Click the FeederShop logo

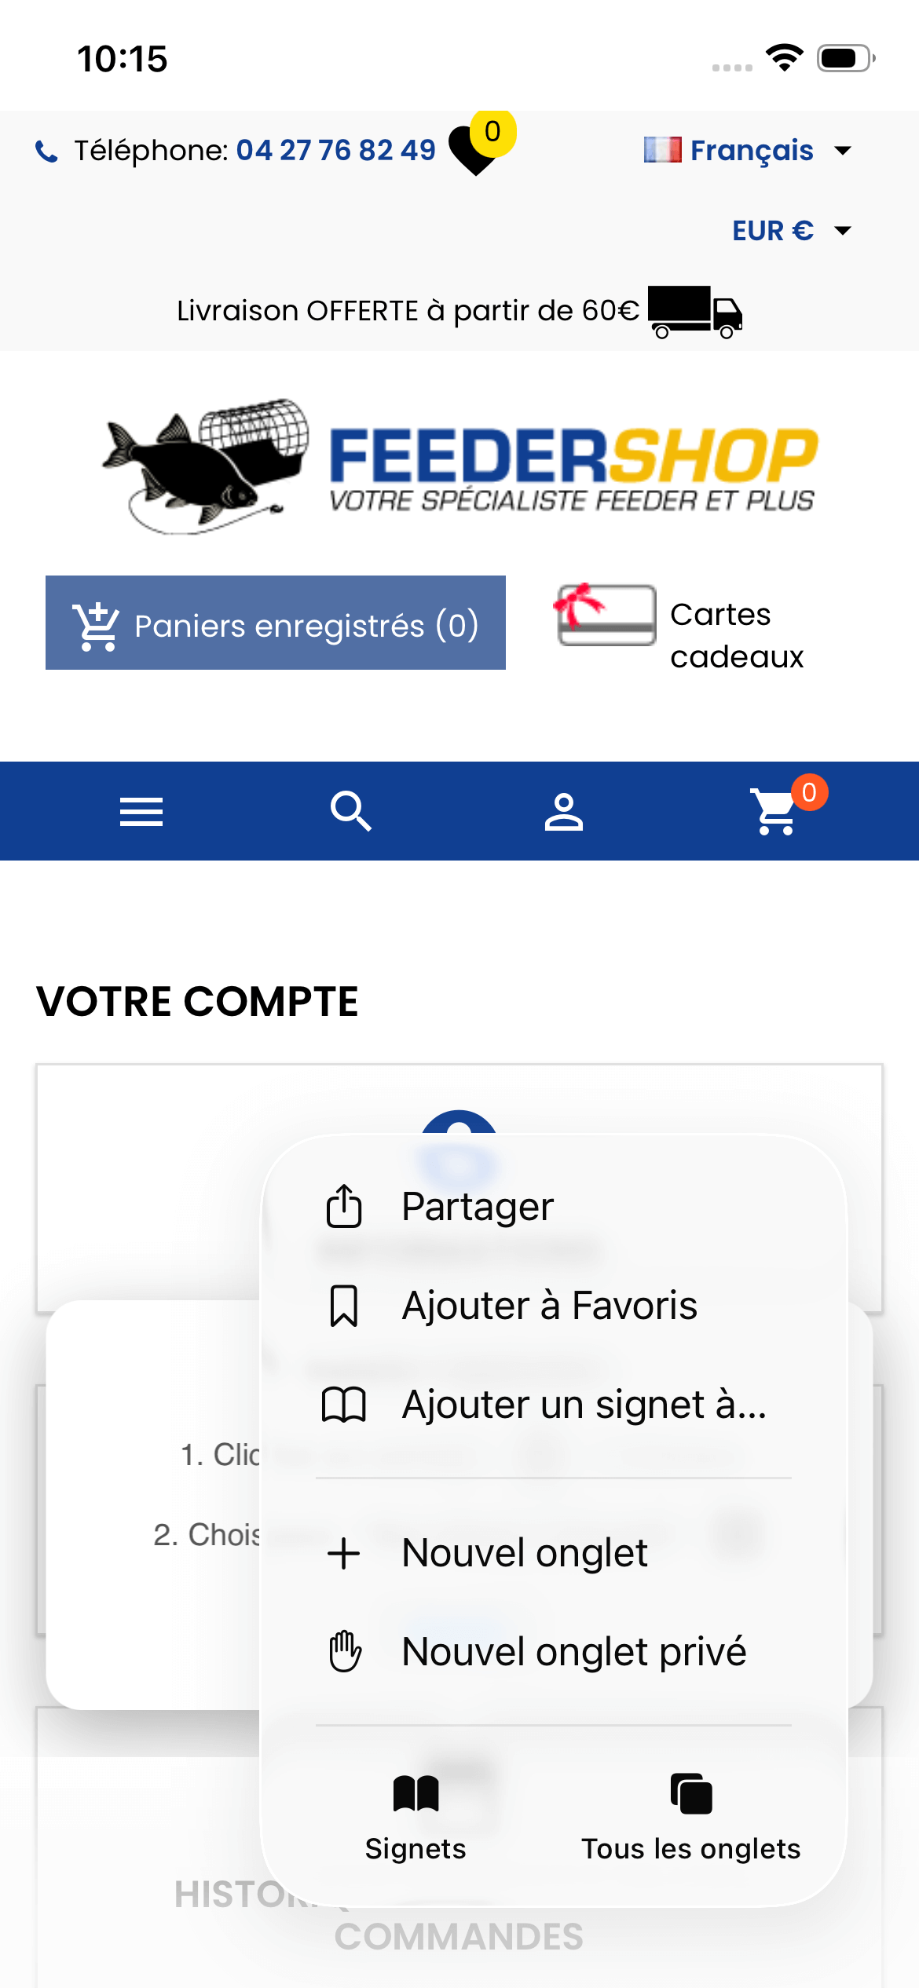pyautogui.click(x=460, y=466)
